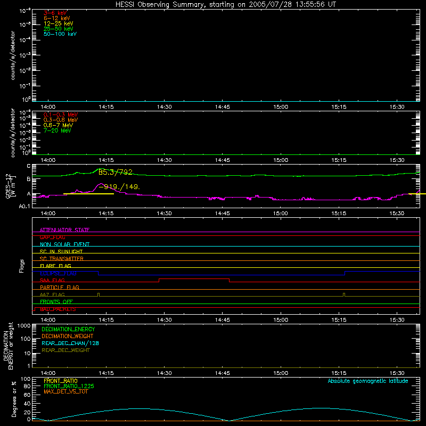The width and height of the screenshot is (426, 426).
Task: Click the HESSI Observing Summary title
Action: [225, 5]
